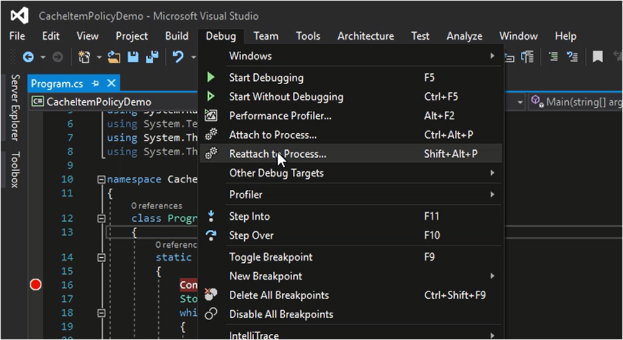Open the Window menu

(518, 36)
